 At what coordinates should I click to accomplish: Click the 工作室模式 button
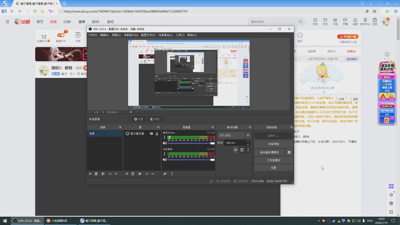coord(272,160)
